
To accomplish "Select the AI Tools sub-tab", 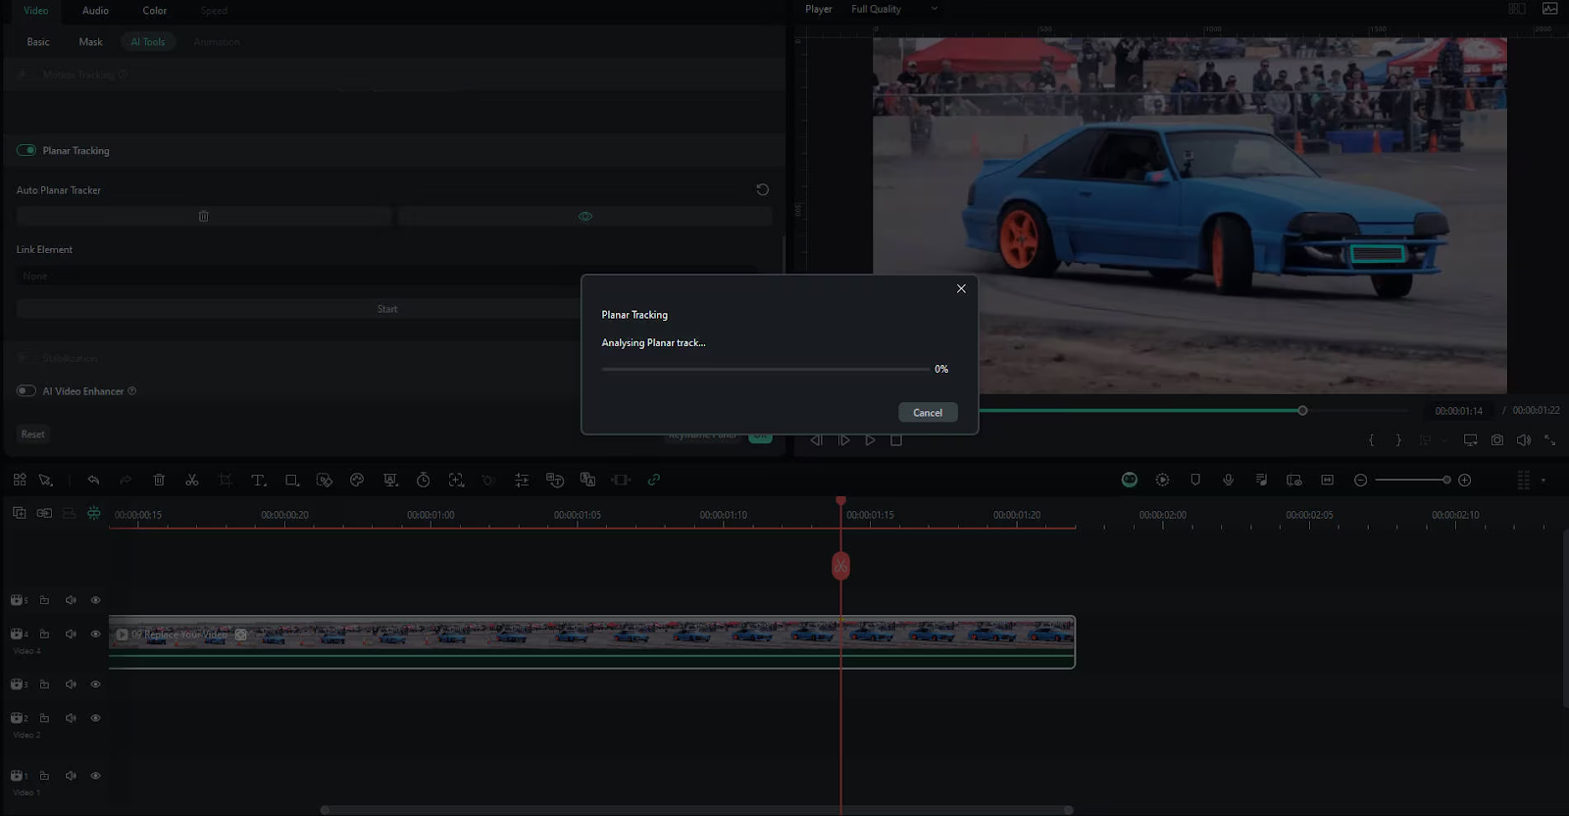I will (148, 42).
